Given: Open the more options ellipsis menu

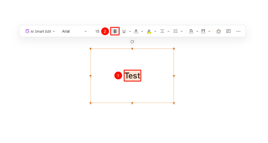Looking at the screenshot, I should coord(238,31).
